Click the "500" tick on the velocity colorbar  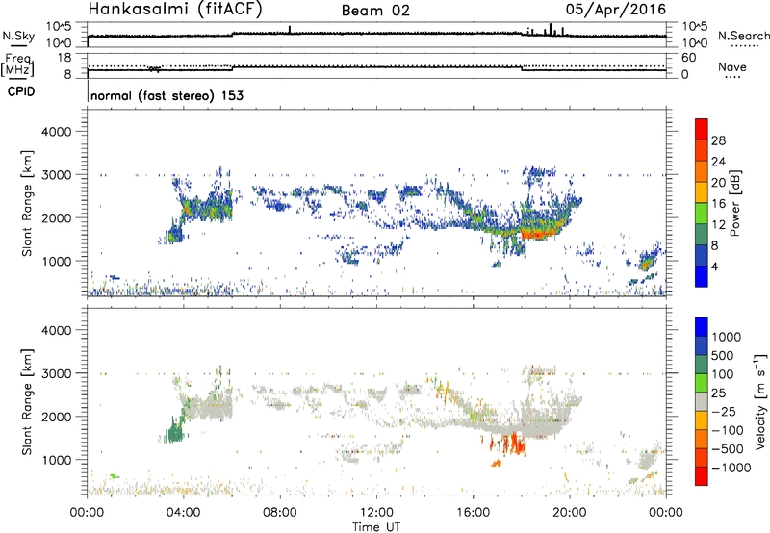tap(723, 356)
